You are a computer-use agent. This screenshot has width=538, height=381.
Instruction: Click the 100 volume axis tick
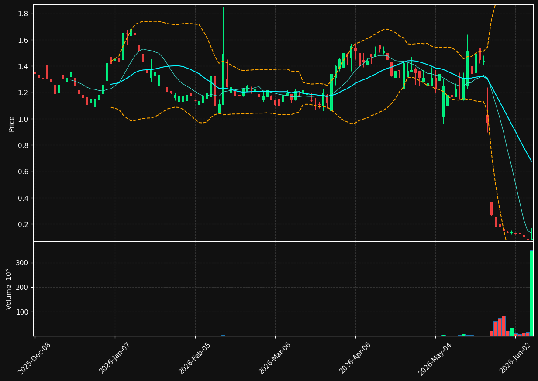click(x=23, y=312)
